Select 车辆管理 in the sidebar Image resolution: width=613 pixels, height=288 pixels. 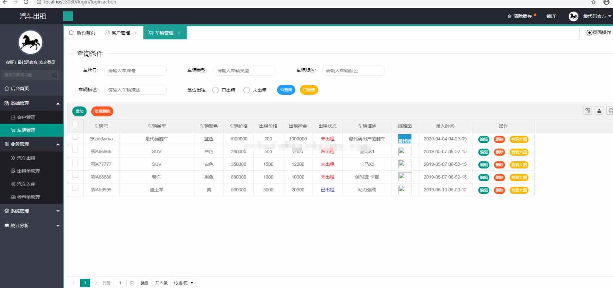pyautogui.click(x=32, y=130)
